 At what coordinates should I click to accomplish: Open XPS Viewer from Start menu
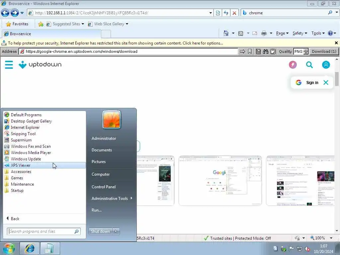point(44,165)
